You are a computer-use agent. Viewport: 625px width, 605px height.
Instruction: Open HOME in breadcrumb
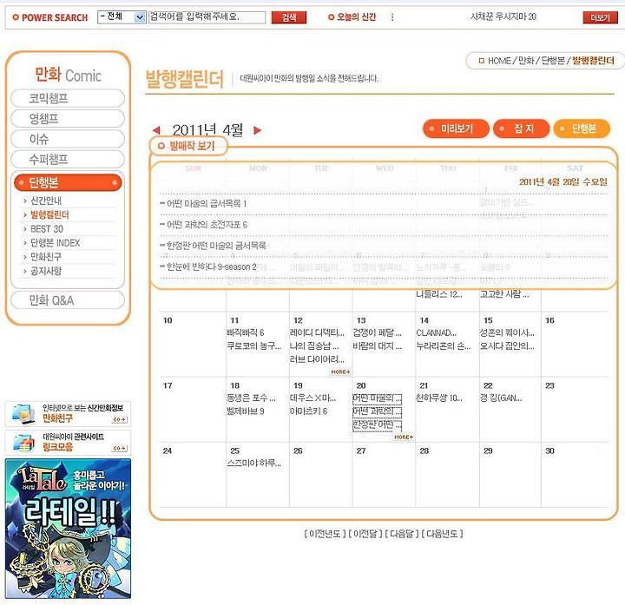(499, 61)
